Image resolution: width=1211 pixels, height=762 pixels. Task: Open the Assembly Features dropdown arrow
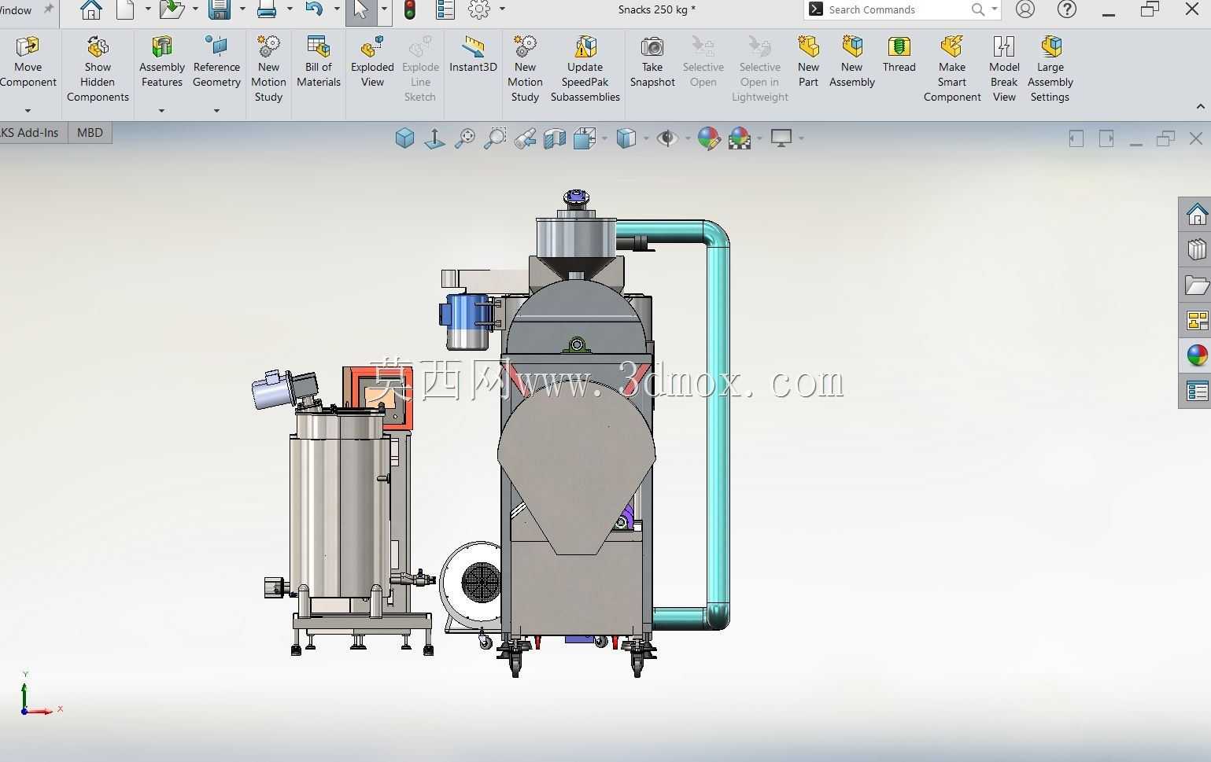[161, 111]
